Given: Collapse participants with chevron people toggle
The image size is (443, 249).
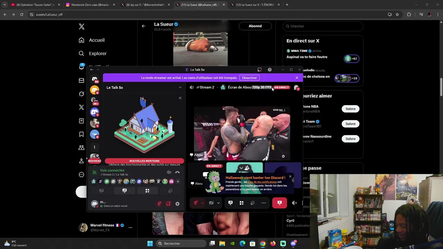Looking at the screenshot, I should 244,168.
